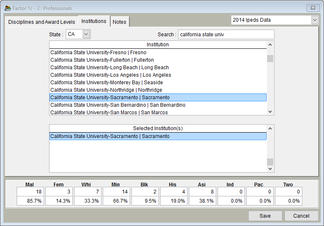
Task: Select the Institutions tab
Action: 94,21
